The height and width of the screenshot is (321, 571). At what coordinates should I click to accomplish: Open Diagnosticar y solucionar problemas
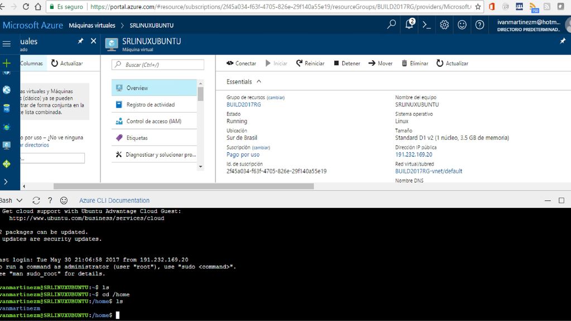(154, 154)
